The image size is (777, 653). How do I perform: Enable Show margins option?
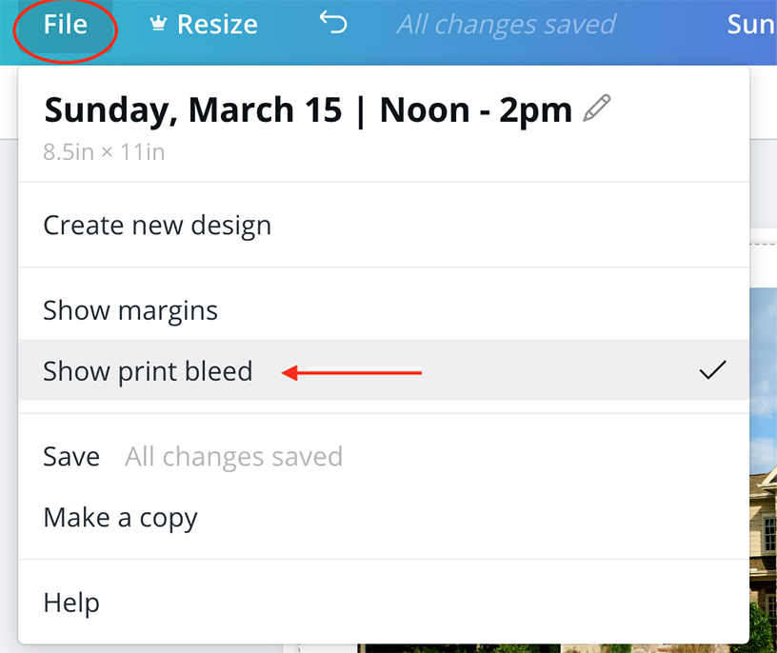pos(384,310)
